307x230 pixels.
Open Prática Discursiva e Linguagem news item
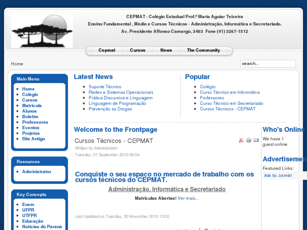[x=120, y=98]
